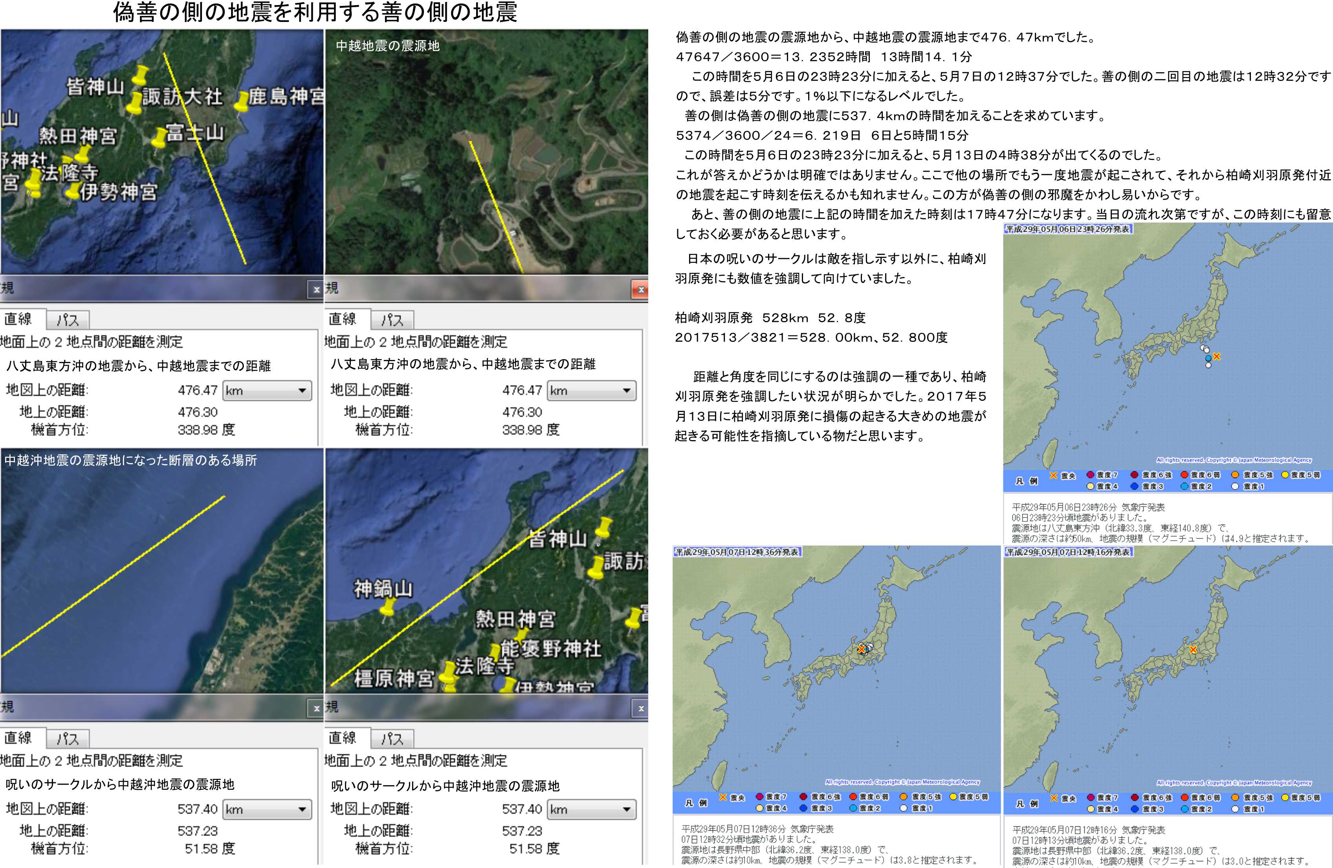Click 平成29年05月06日23時26分発表 header label
The height and width of the screenshot is (868, 1333).
1068,229
